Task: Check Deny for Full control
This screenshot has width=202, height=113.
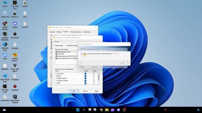Action: click(94, 74)
